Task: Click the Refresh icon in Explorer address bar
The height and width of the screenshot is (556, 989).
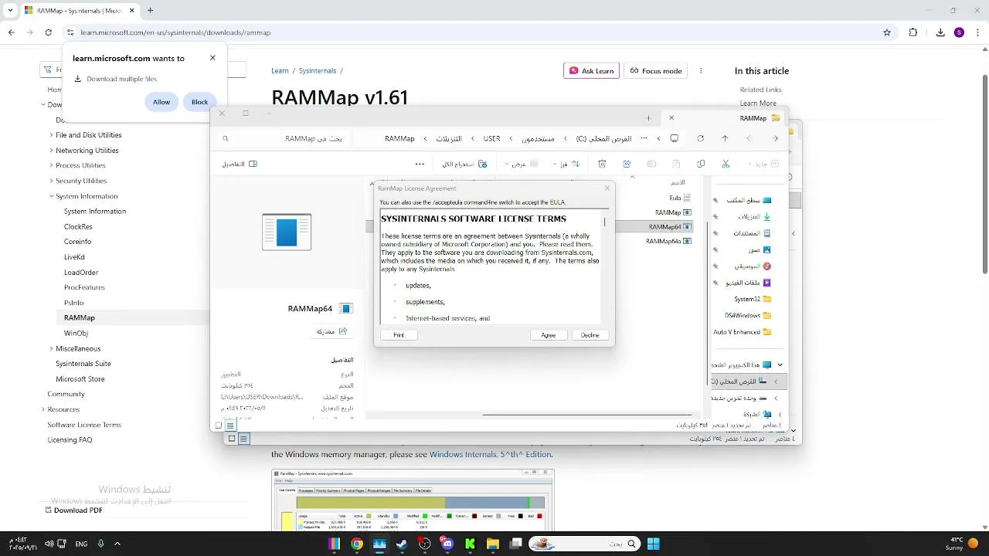Action: [700, 138]
